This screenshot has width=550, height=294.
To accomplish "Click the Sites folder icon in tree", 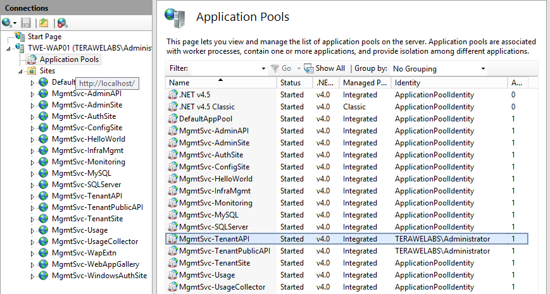I will [x=31, y=71].
